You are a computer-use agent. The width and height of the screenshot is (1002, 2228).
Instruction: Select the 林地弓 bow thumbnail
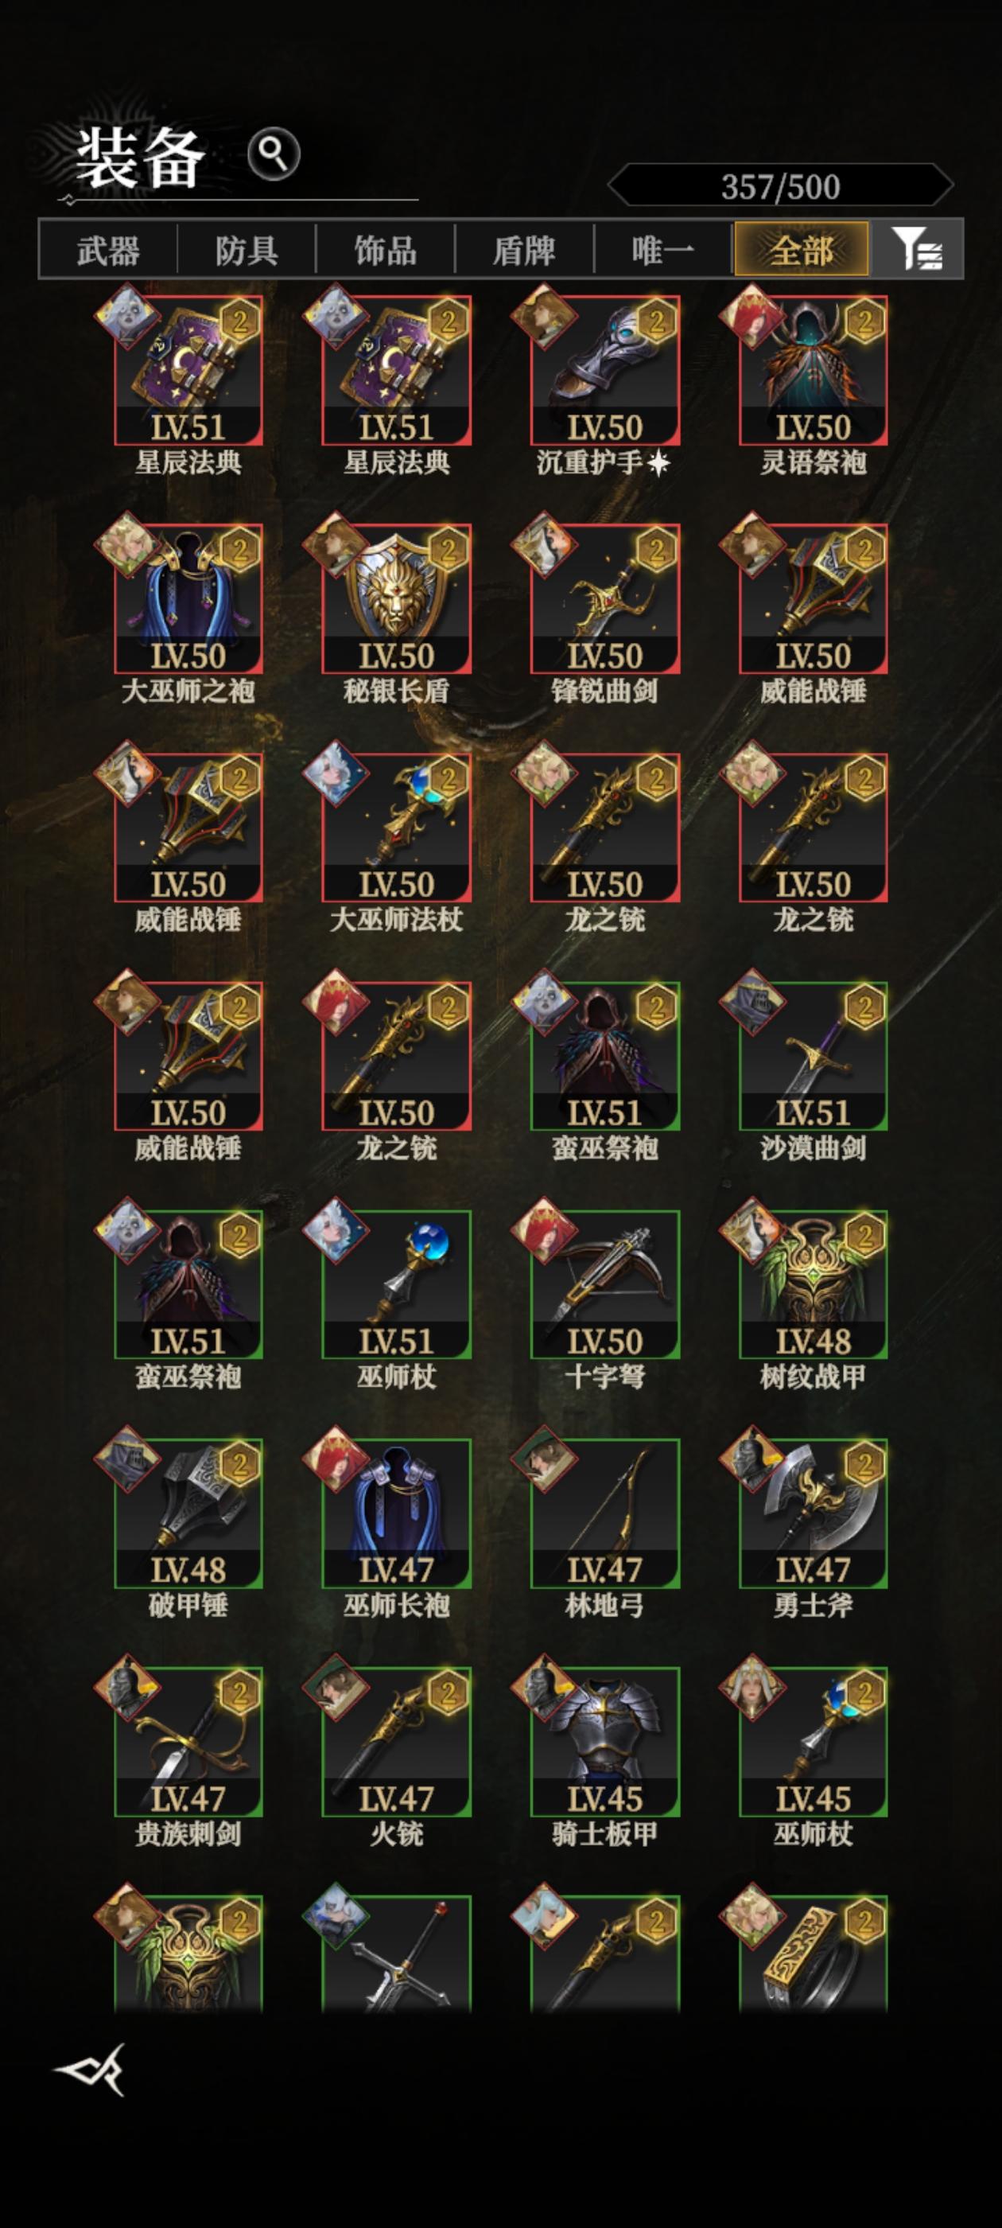[604, 1513]
